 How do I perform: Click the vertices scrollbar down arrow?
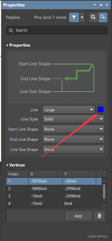click(x=104, y=206)
